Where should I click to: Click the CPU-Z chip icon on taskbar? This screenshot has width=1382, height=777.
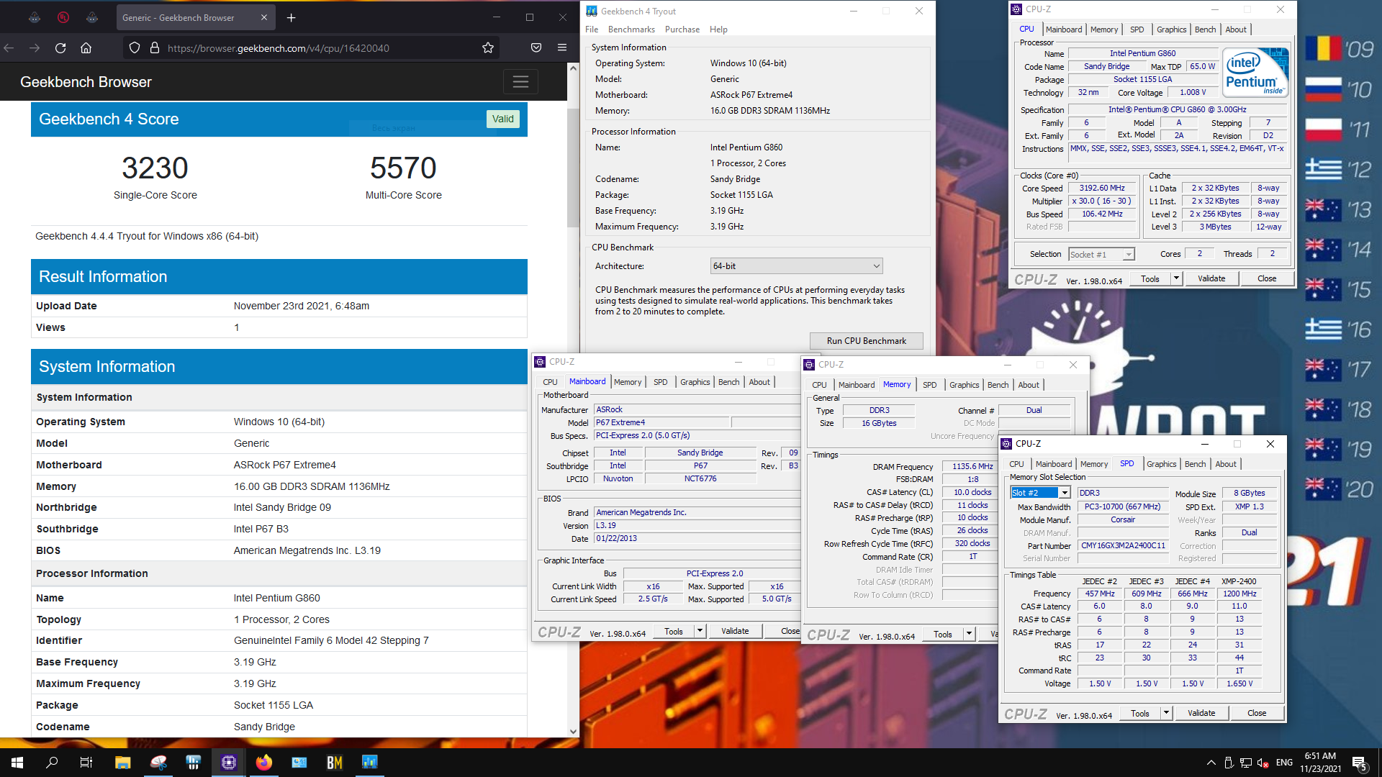point(229,763)
